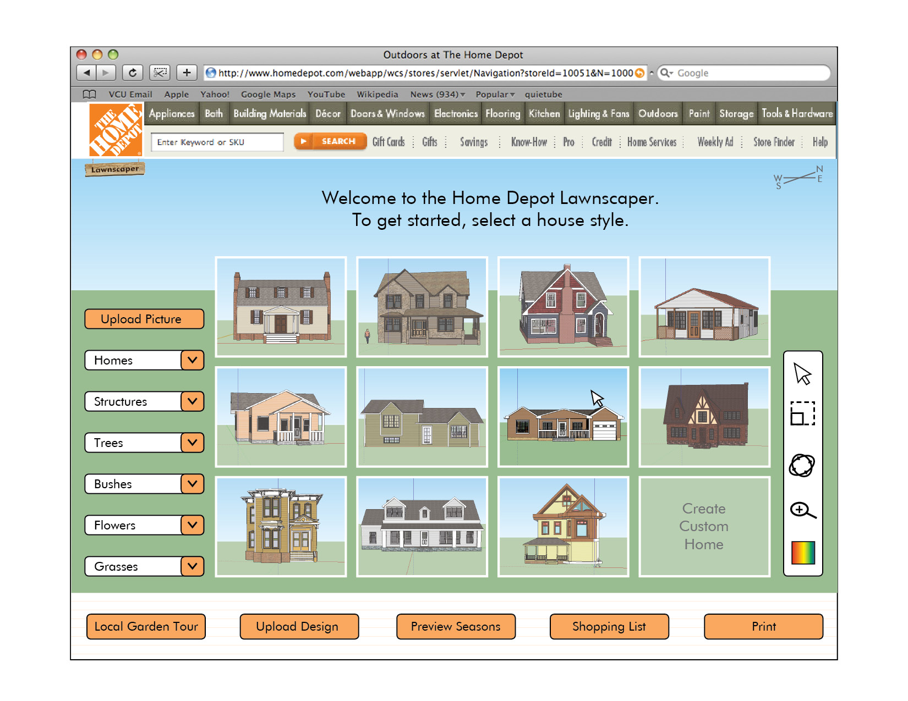Image resolution: width=908 pixels, height=701 pixels.
Task: Click the Google search field
Action: point(744,73)
